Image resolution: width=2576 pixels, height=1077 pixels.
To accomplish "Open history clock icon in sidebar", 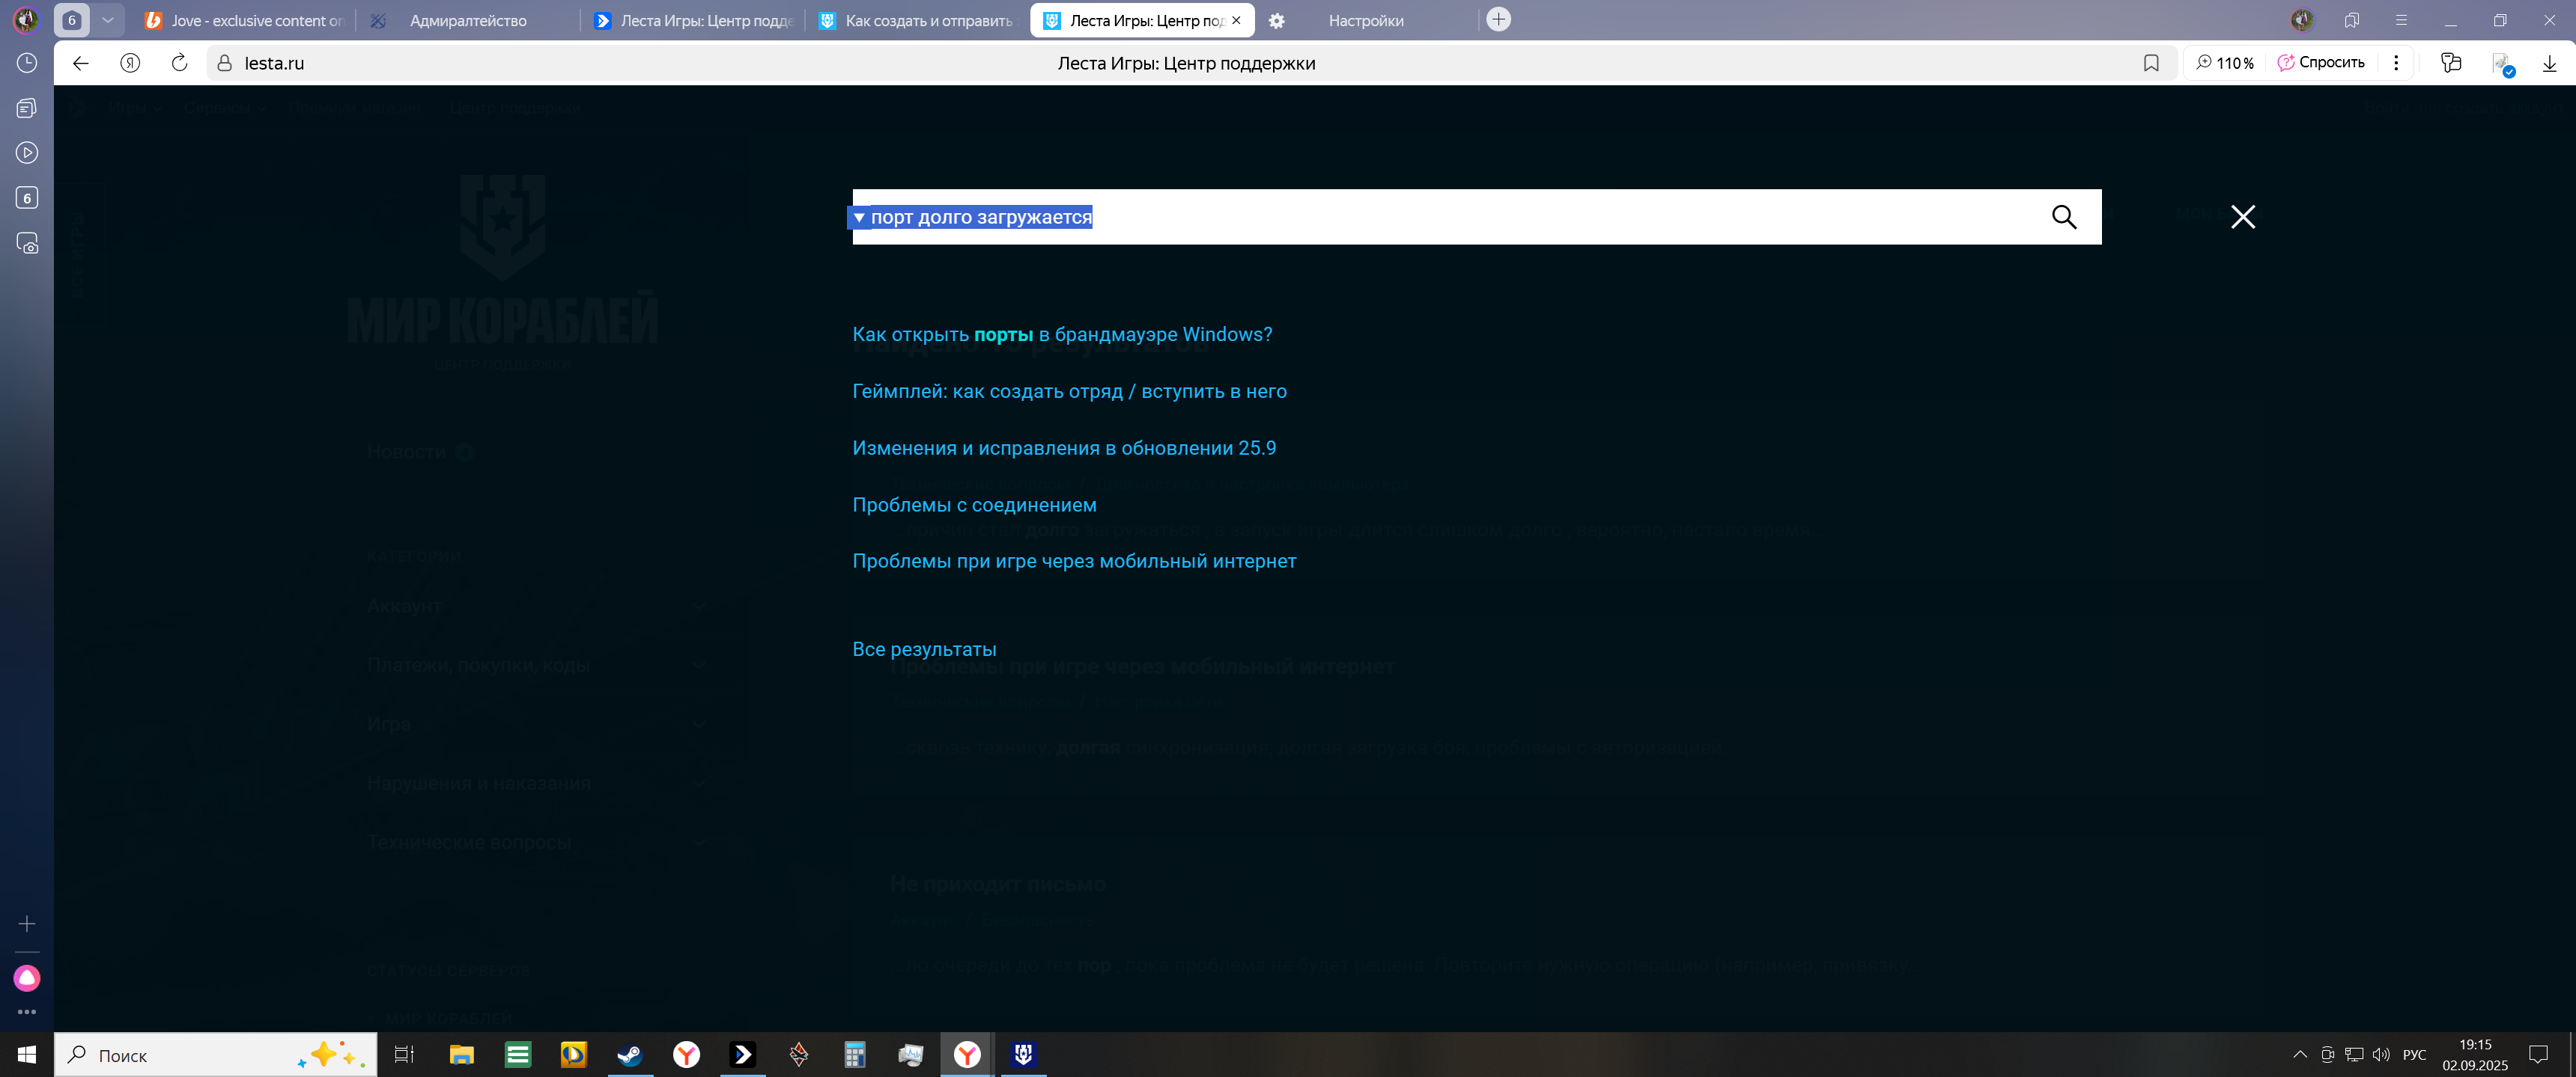I will (27, 63).
